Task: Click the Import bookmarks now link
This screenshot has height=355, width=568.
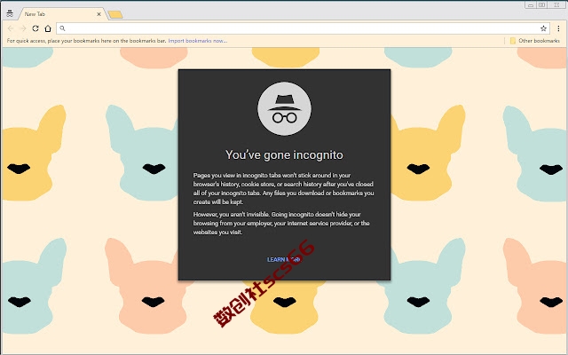Action: [198, 41]
